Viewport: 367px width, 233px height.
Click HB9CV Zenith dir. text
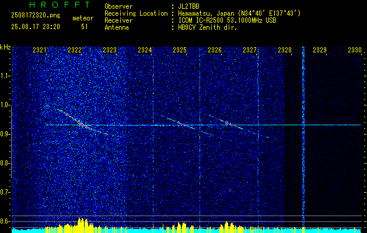tap(207, 27)
